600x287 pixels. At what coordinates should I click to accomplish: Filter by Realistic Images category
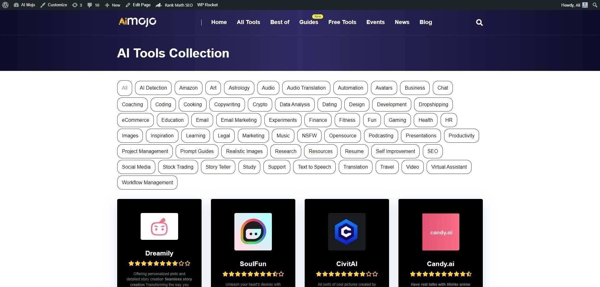pyautogui.click(x=244, y=151)
